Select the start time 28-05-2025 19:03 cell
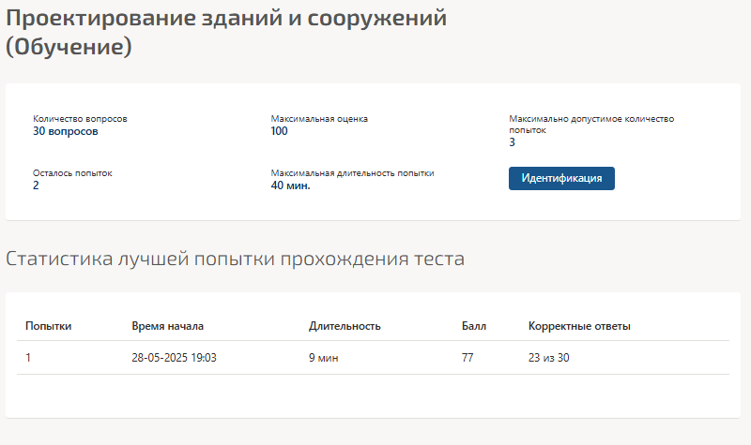Image resolution: width=751 pixels, height=445 pixels. 174,357
